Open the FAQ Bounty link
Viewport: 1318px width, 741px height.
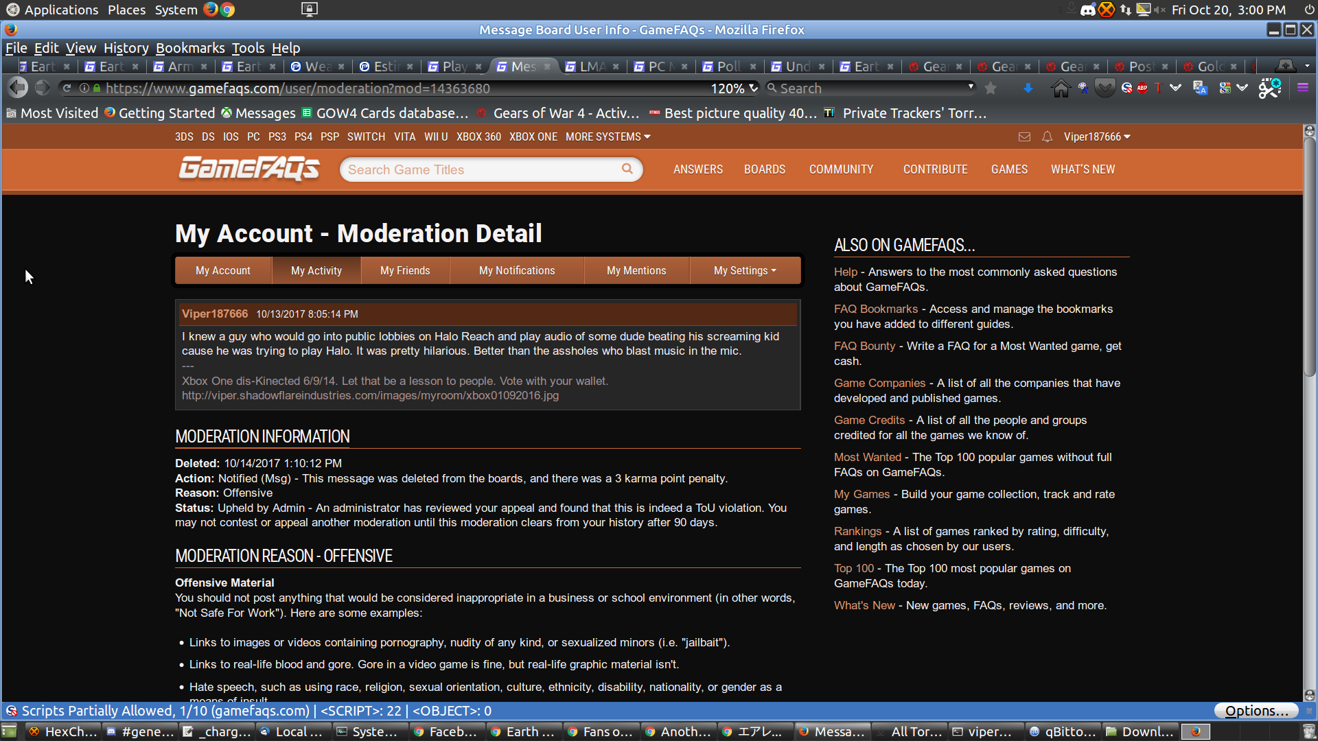(x=864, y=346)
